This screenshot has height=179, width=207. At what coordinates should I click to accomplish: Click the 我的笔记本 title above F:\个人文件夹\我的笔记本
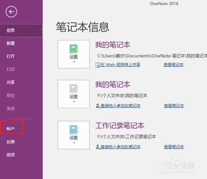click(113, 84)
